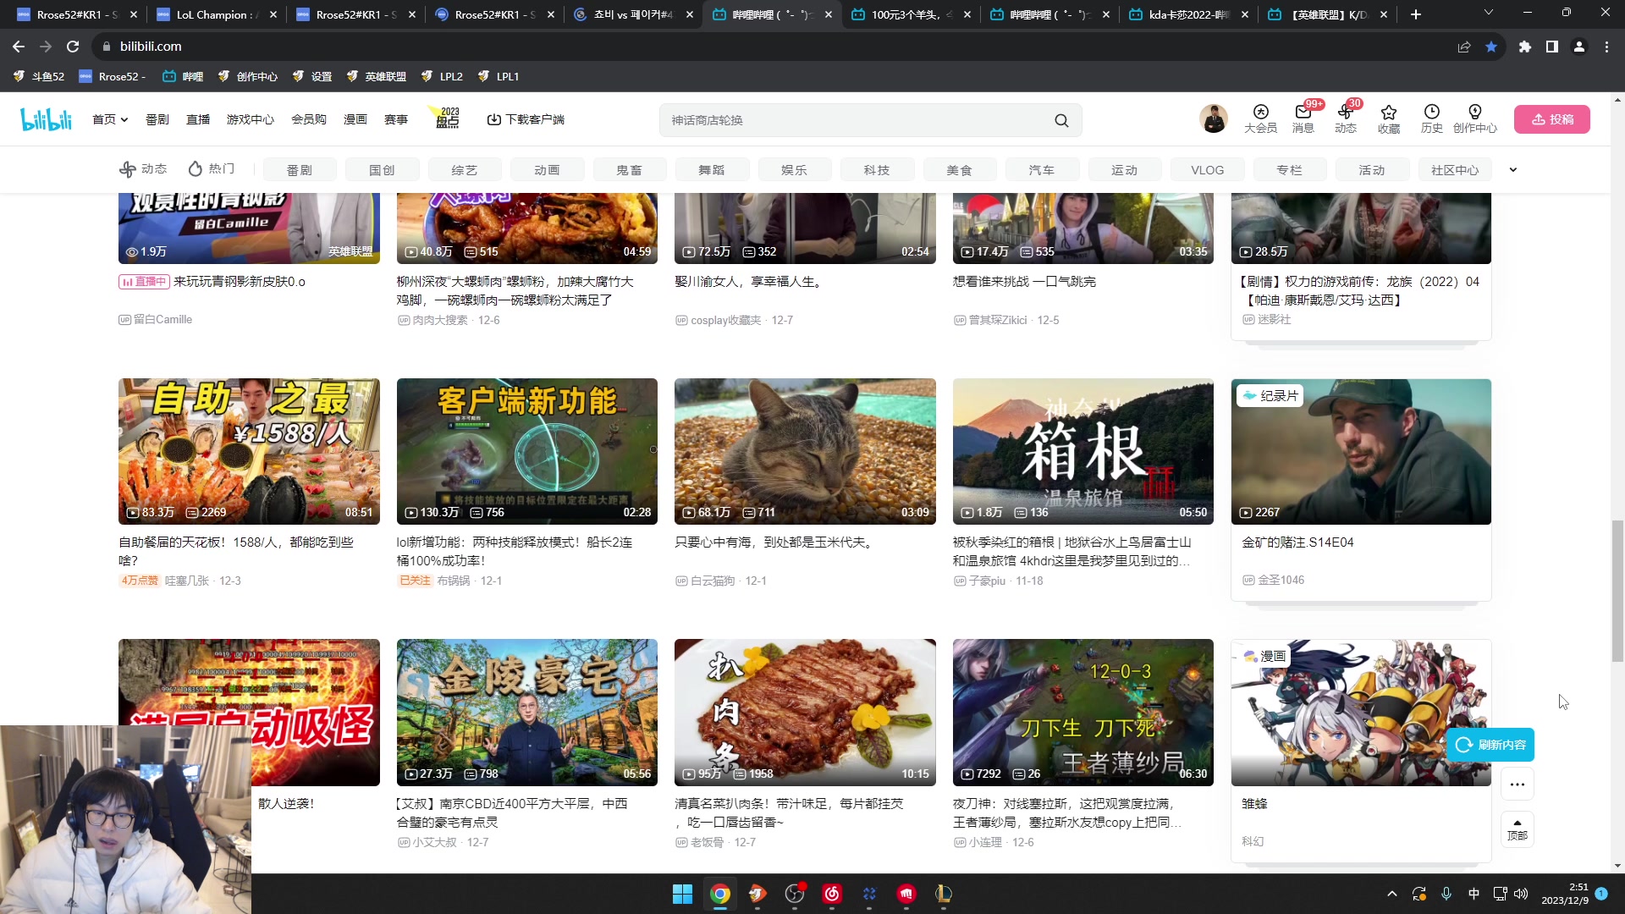1625x914 pixels.
Task: Open 客户端新功能 video thumbnail
Action: click(526, 451)
